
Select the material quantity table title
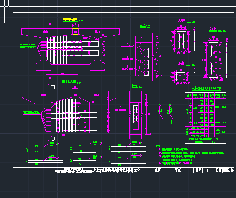206,89
